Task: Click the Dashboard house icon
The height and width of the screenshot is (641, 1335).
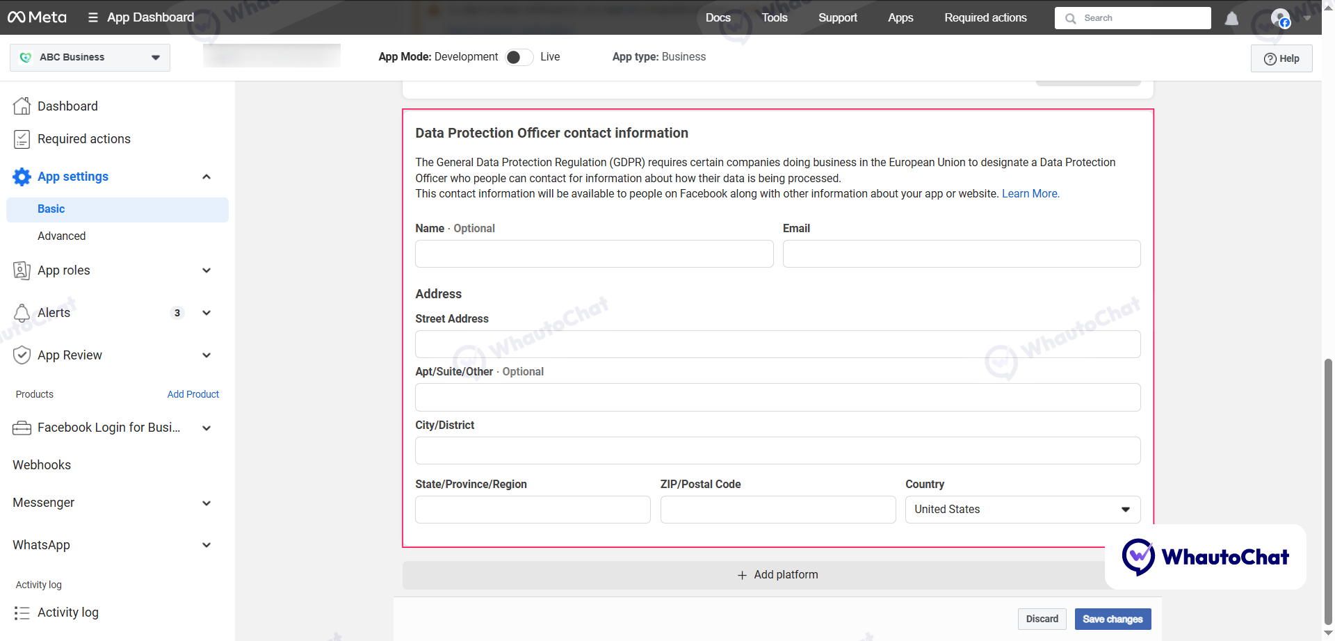Action: 22,106
